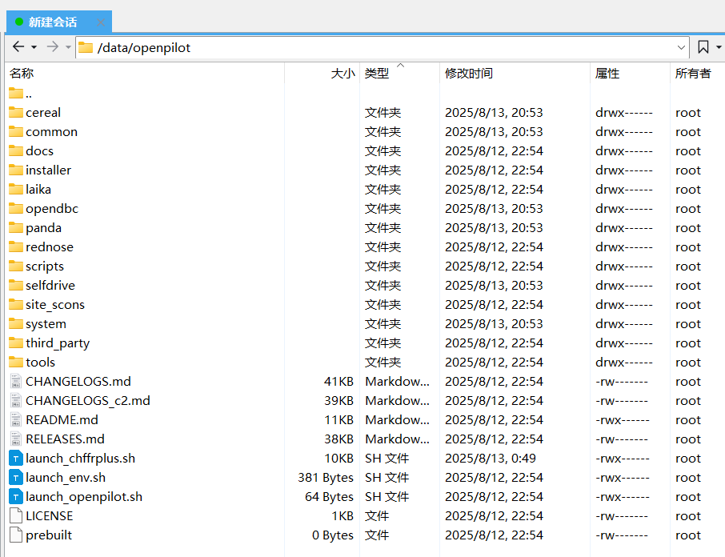Select the common folder icon

point(16,132)
